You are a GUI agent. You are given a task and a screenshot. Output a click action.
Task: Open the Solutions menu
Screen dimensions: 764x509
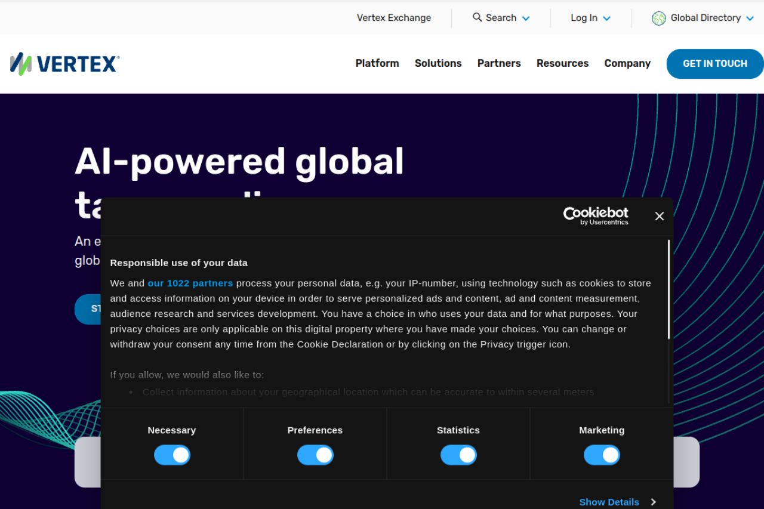438,63
